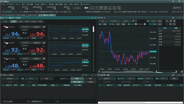Expand the candlestick chart-type dropdown

tap(134, 21)
